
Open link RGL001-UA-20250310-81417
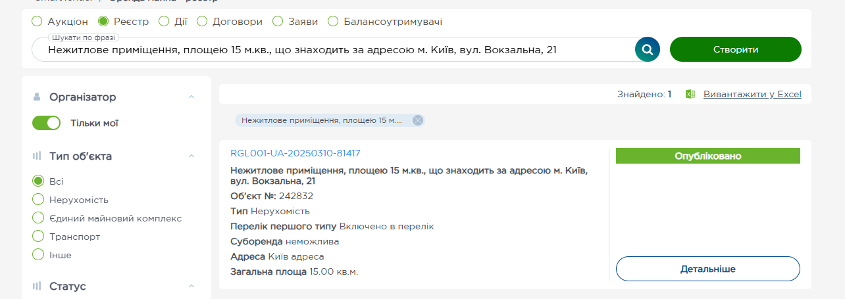(295, 153)
